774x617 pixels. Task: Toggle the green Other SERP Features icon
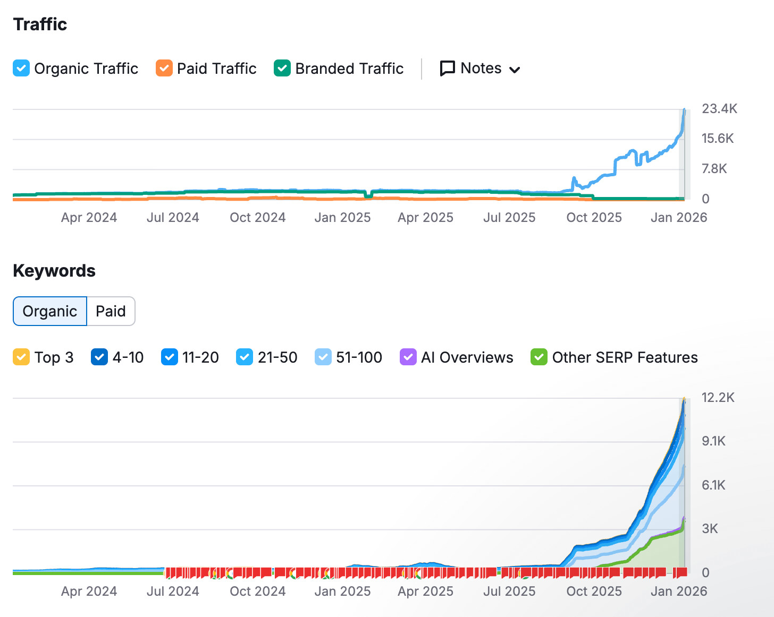[x=539, y=357]
